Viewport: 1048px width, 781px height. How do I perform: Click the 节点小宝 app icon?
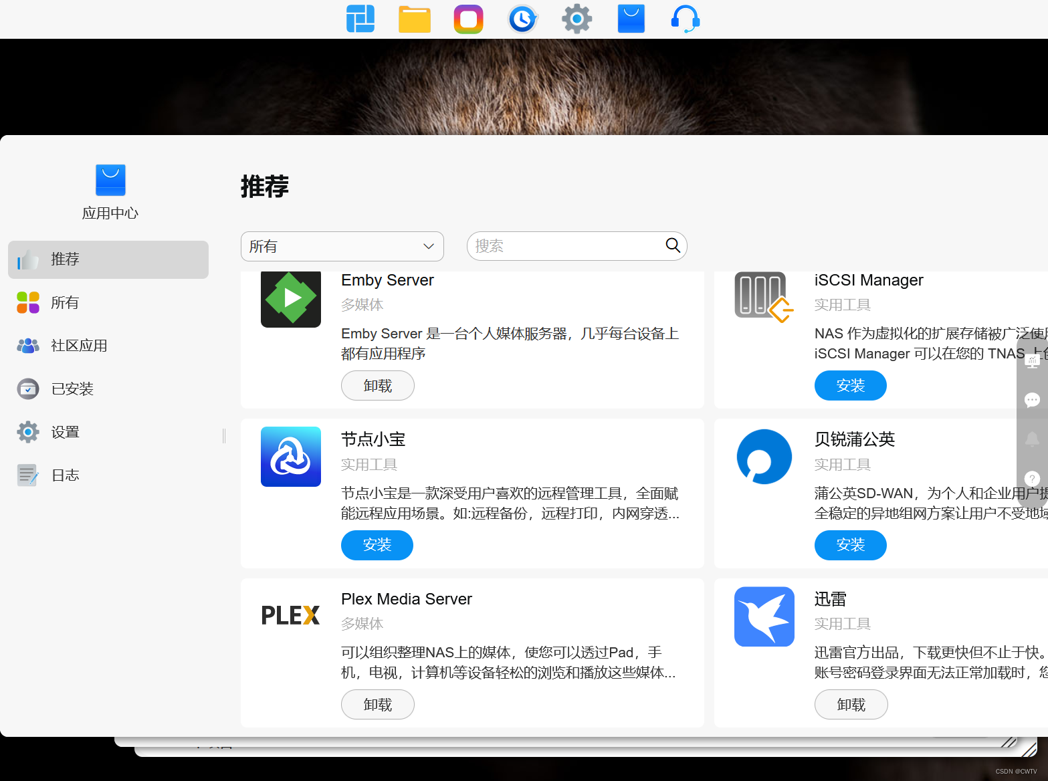point(291,457)
